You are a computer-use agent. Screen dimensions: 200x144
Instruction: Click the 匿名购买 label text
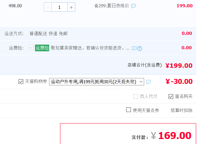[x=184, y=96]
